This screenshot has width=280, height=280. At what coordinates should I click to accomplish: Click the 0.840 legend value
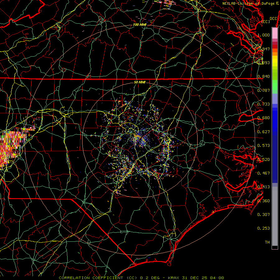coord(264,76)
